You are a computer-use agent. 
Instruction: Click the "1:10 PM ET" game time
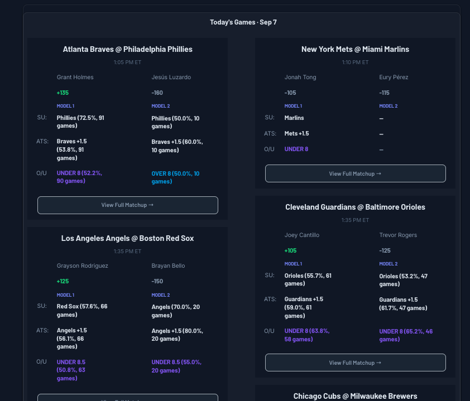[x=355, y=62]
